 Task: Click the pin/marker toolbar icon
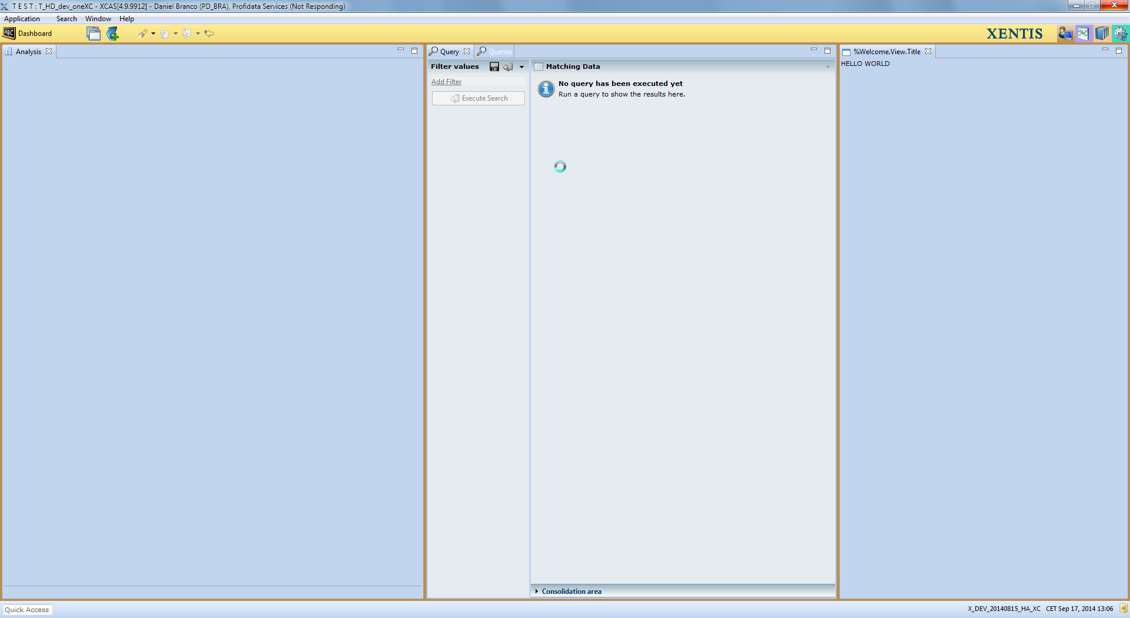coord(142,34)
